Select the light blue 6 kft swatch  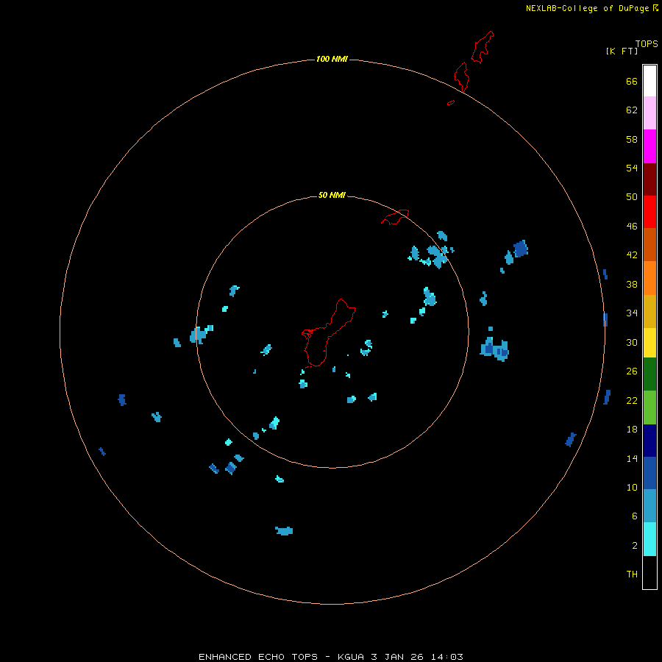pyautogui.click(x=649, y=506)
